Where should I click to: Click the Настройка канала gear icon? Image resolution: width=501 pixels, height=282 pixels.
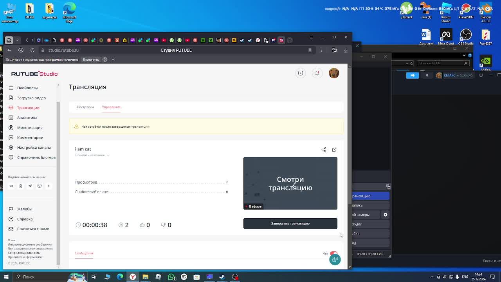[x=11, y=147]
